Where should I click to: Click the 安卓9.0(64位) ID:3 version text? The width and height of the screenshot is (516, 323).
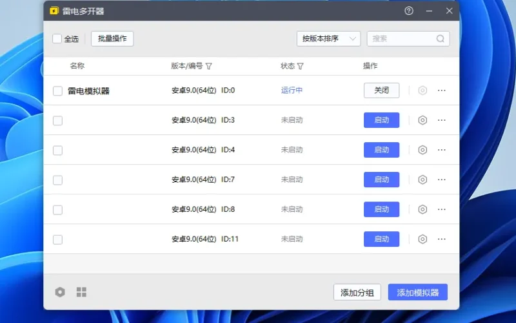203,120
